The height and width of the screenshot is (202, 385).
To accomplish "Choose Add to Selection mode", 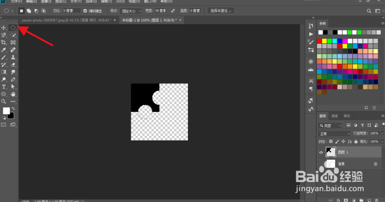I will 29,11.
